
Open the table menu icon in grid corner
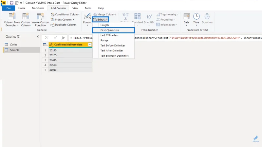click(x=45, y=45)
